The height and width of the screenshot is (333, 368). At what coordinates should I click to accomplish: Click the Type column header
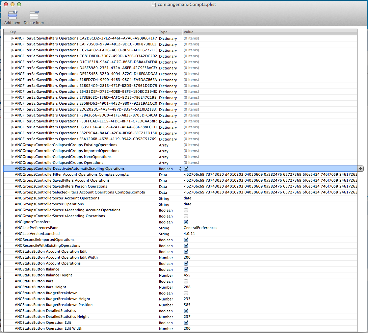pos(170,32)
